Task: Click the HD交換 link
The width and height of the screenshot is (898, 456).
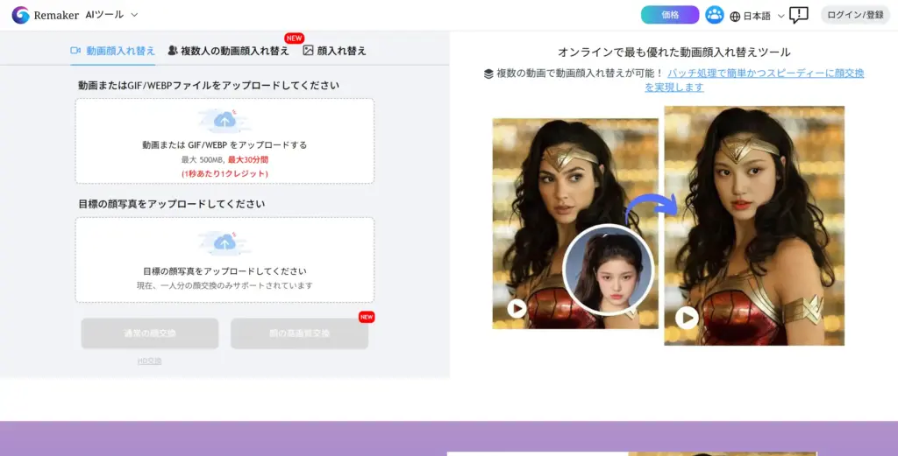Action: 149,361
